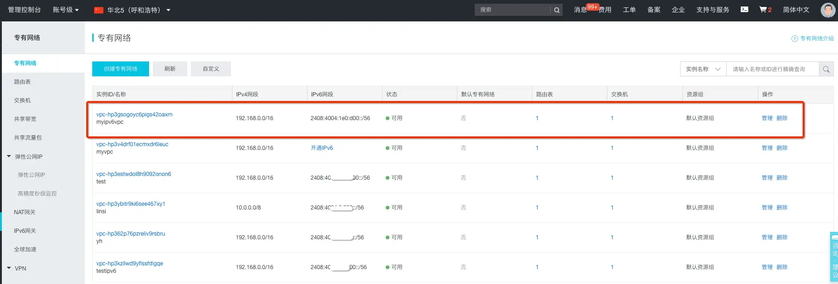This screenshot has width=838, height=284.
Task: Open the 咨询建议 feedback widget
Action: pos(834,257)
